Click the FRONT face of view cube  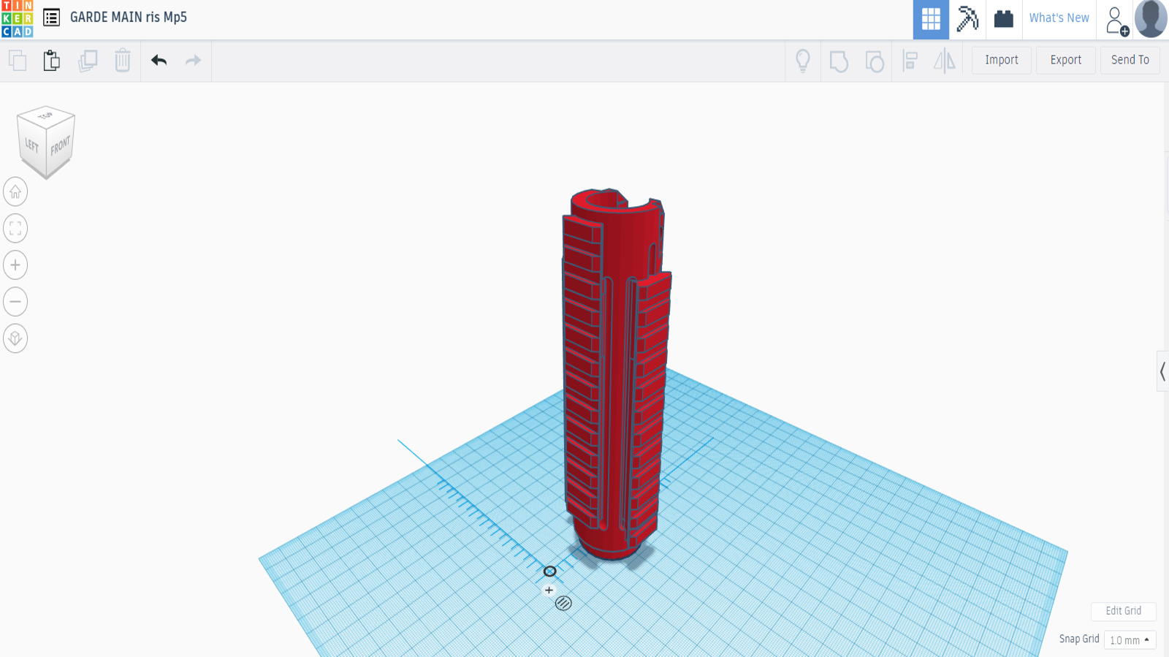click(61, 146)
